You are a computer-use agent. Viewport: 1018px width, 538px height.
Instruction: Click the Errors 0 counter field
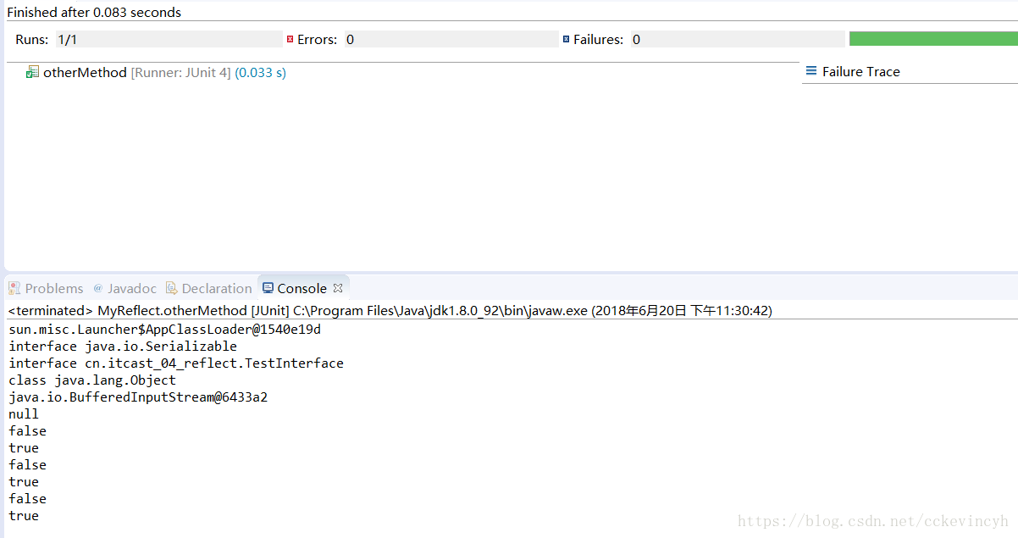pos(451,39)
